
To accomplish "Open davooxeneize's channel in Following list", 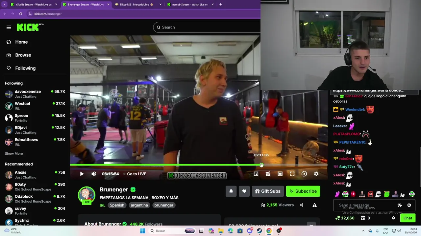I will click(35, 94).
